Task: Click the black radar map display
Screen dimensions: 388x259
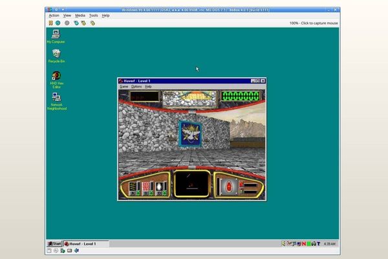Action: click(x=191, y=184)
